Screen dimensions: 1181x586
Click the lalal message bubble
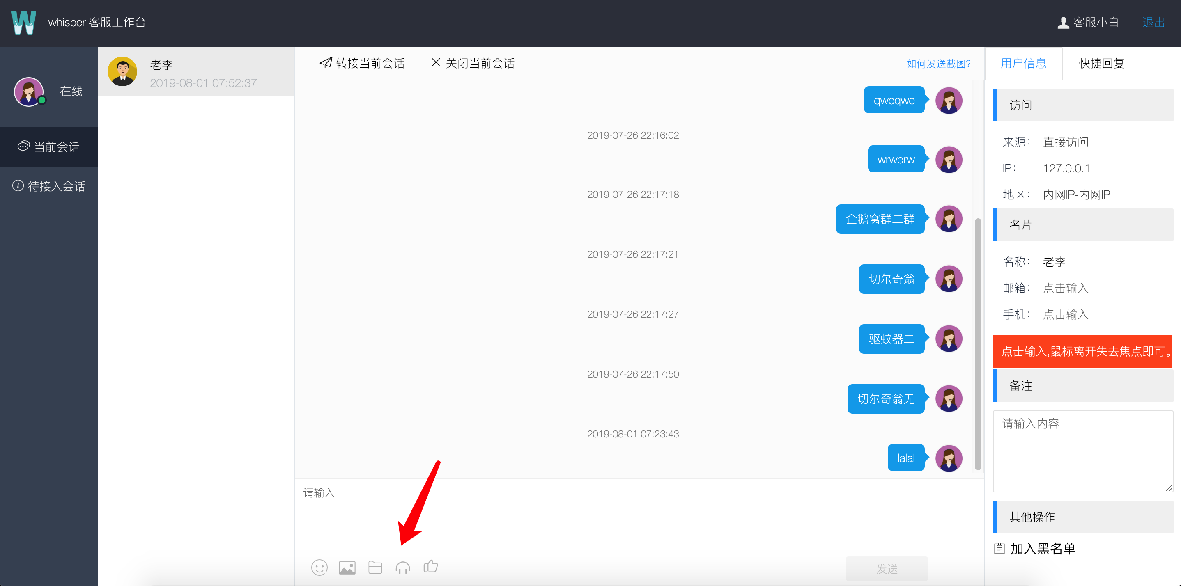tap(906, 458)
